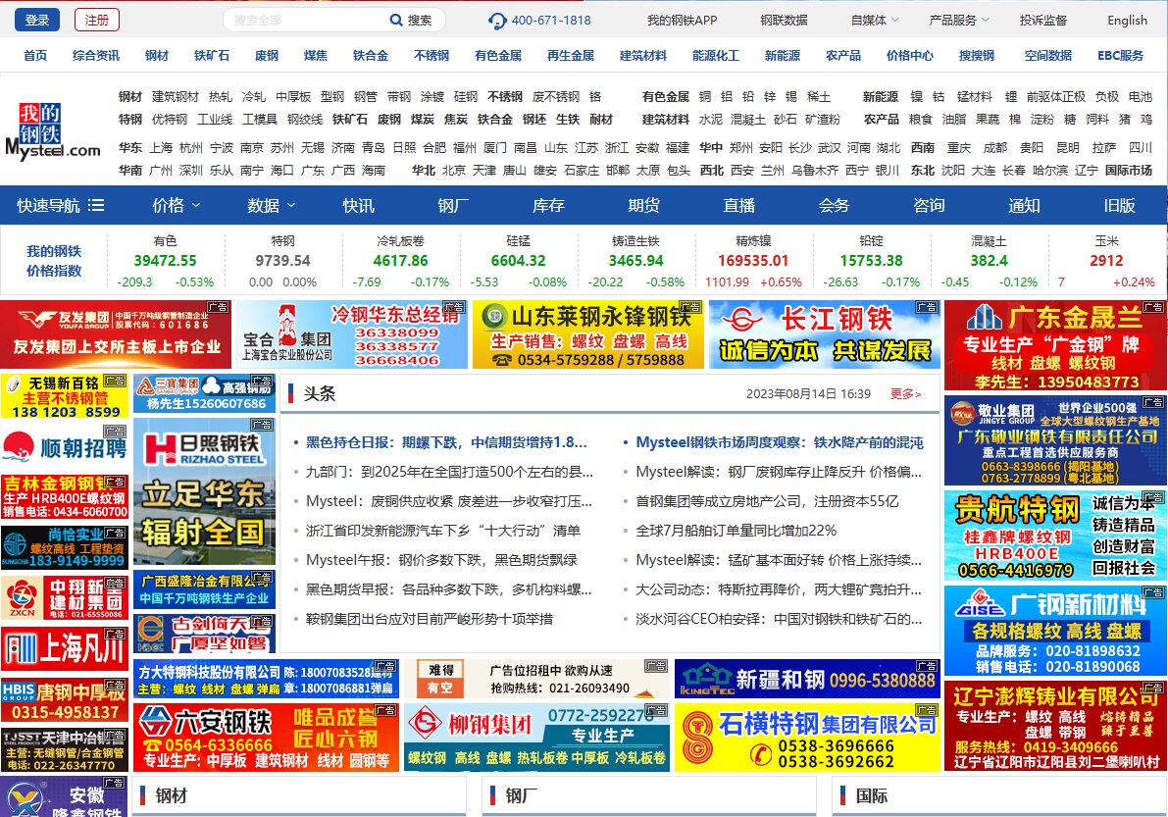The height and width of the screenshot is (817, 1168).
Task: Expand the 价格 dropdown in blue bar
Action: tap(176, 205)
